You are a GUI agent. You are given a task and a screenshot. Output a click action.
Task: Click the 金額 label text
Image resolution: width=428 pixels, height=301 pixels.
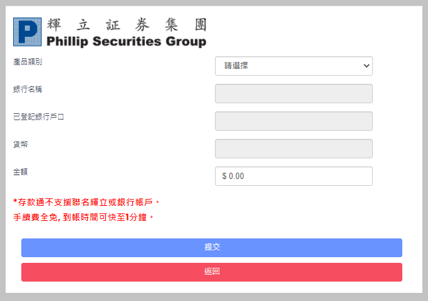click(20, 171)
